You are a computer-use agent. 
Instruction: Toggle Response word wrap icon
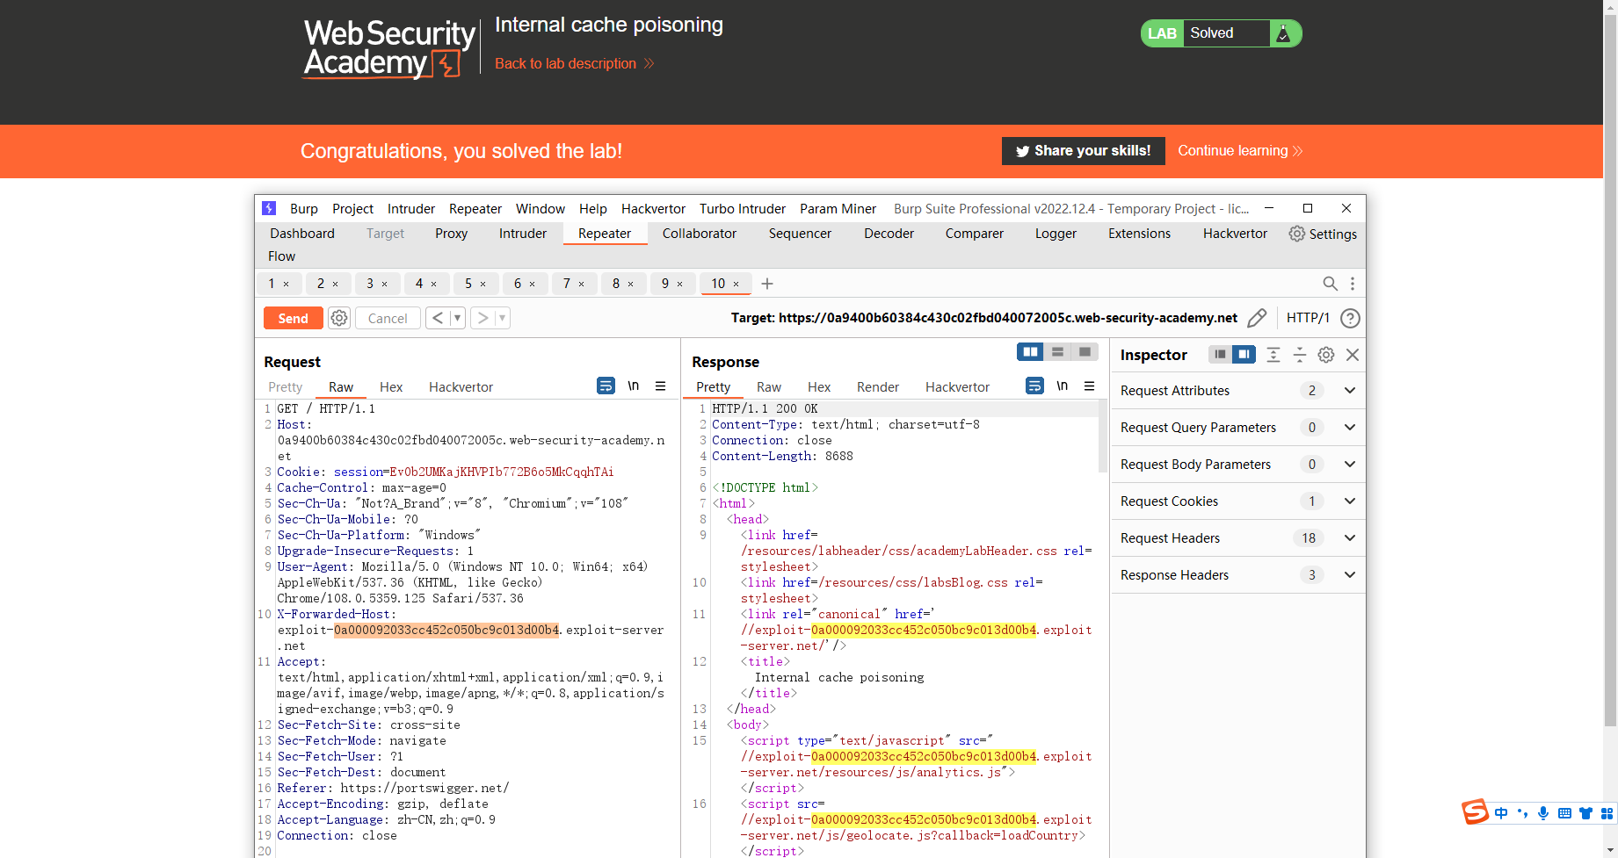pos(1034,386)
